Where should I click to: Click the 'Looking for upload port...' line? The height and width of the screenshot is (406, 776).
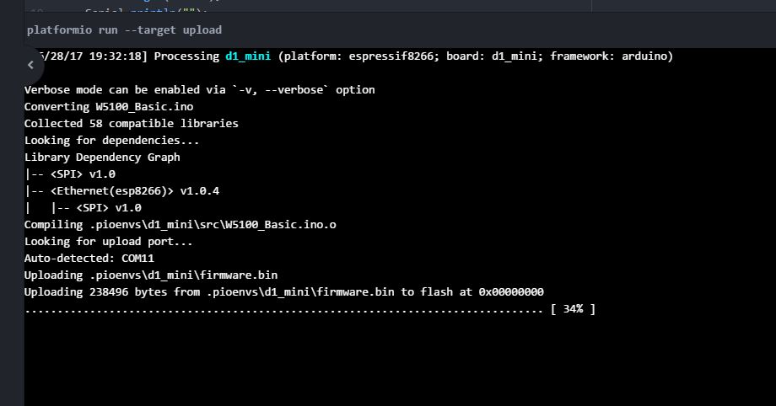(108, 242)
